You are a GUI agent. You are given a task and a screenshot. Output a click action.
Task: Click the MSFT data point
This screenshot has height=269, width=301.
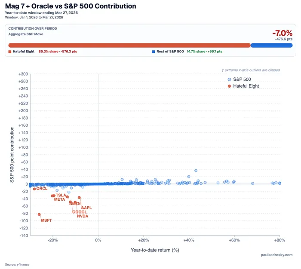39,214
